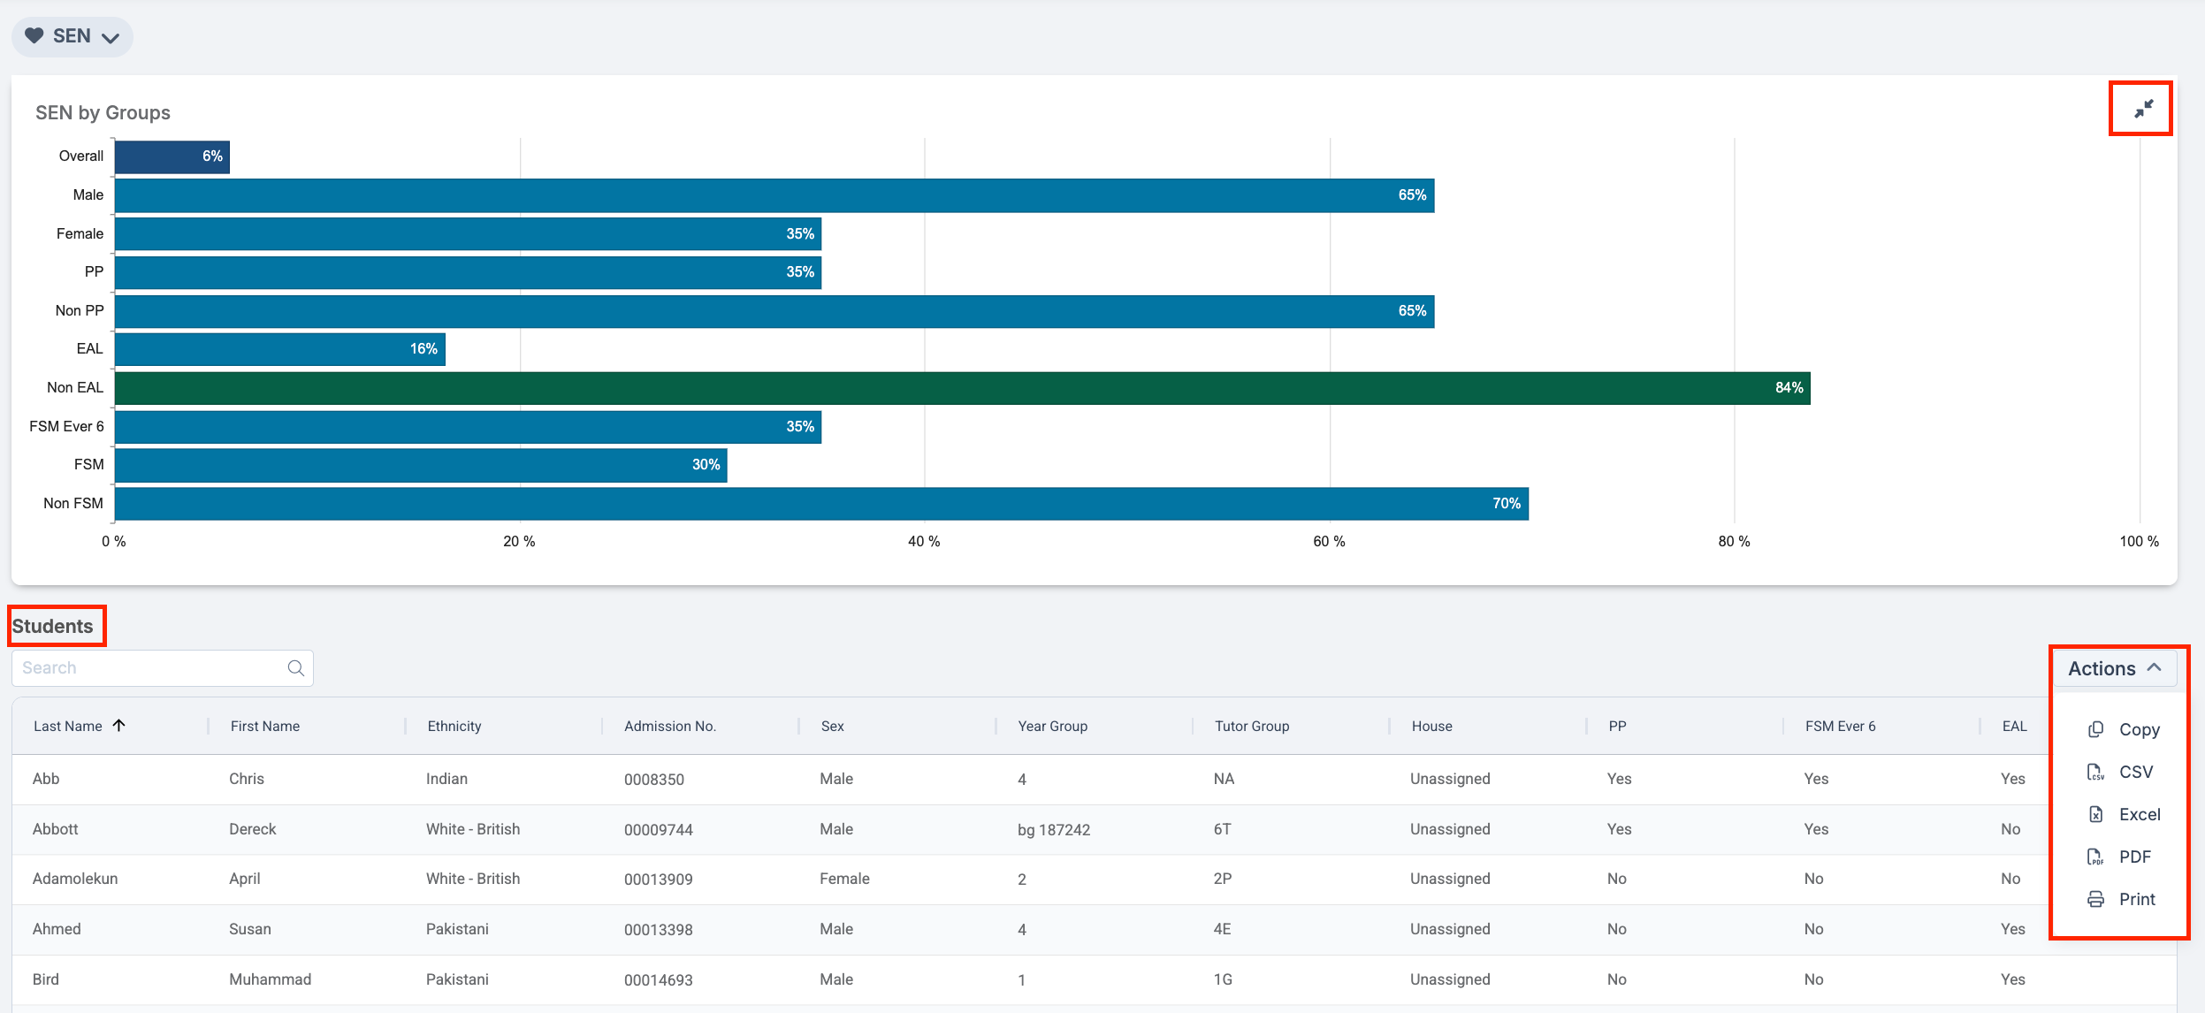The image size is (2205, 1013).
Task: Click the collapse chart arrows icon
Action: [x=2143, y=109]
